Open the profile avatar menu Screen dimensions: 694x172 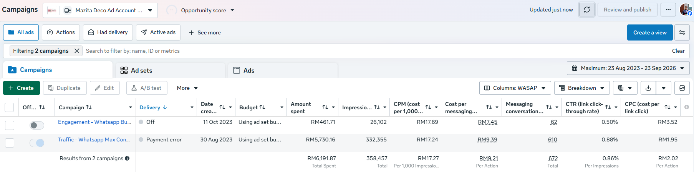(686, 10)
